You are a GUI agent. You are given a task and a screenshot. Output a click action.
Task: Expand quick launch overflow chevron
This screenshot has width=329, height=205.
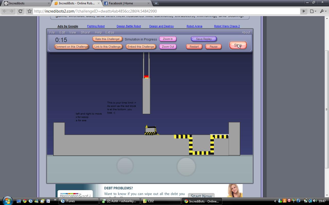55,200
